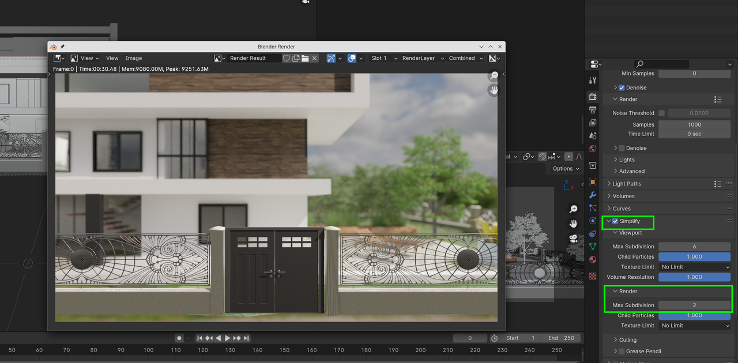
Task: Click the shield icon beside Render Result
Action: (287, 58)
